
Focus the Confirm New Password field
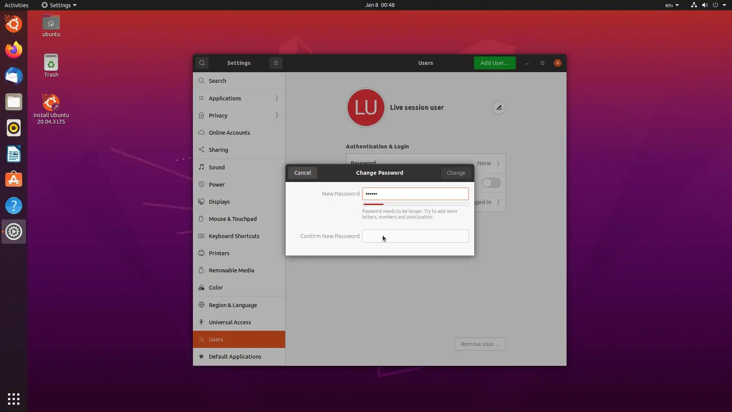415,236
